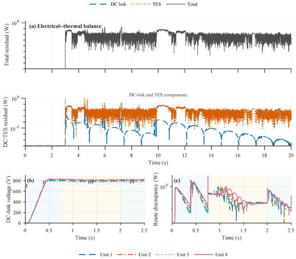This screenshot has height=259, width=296.
Task: Click the solid gray Total legend line
Action: point(175,4)
